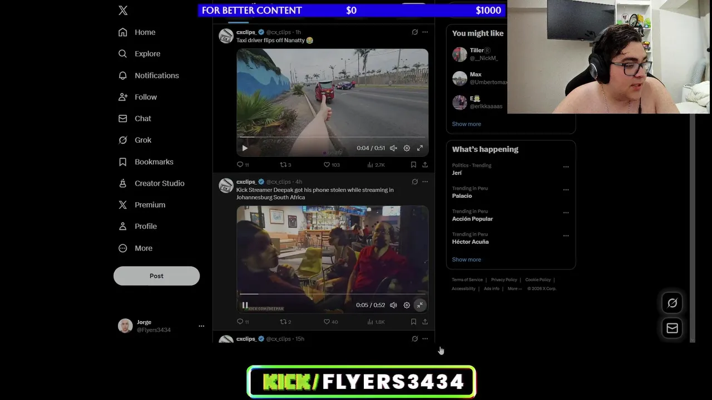Show more trending topics
Image resolution: width=712 pixels, height=400 pixels.
pyautogui.click(x=466, y=259)
